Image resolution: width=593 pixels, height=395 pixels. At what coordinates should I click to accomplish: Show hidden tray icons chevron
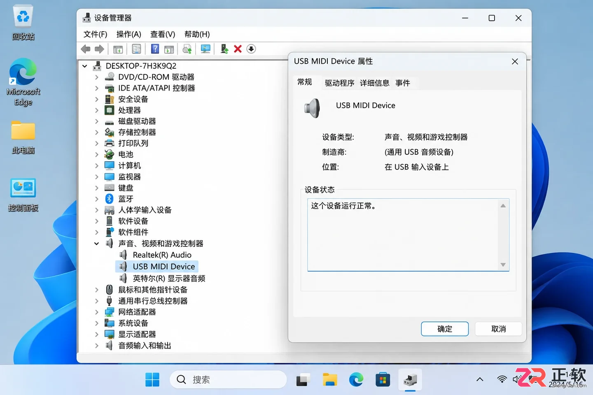pyautogui.click(x=480, y=379)
